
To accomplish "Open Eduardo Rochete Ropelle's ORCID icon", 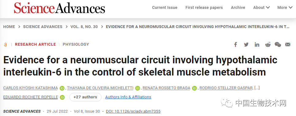I will [x=62, y=97].
